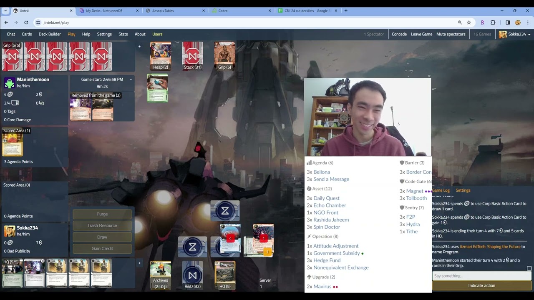Screen dimensions: 534x300
Task: Open the Settings page from top nav
Action: pos(104,34)
